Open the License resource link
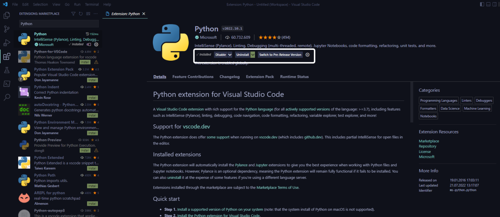The width and height of the screenshot is (500, 217). click(425, 152)
